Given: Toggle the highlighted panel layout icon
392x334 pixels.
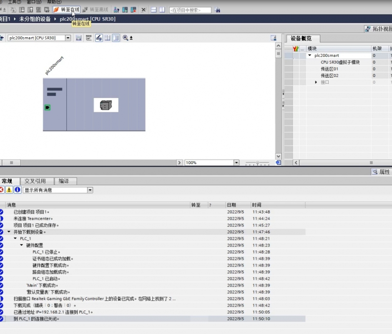Looking at the screenshot, I should pos(116,38).
